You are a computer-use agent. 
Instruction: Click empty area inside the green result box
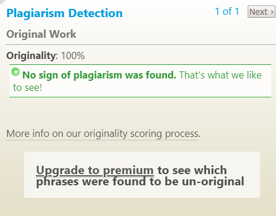157,89
